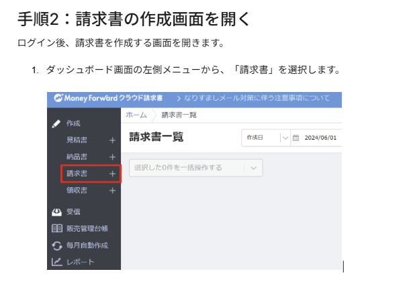Select 見積書 in the left menu
The width and height of the screenshot is (413, 286).
pyautogui.click(x=77, y=140)
